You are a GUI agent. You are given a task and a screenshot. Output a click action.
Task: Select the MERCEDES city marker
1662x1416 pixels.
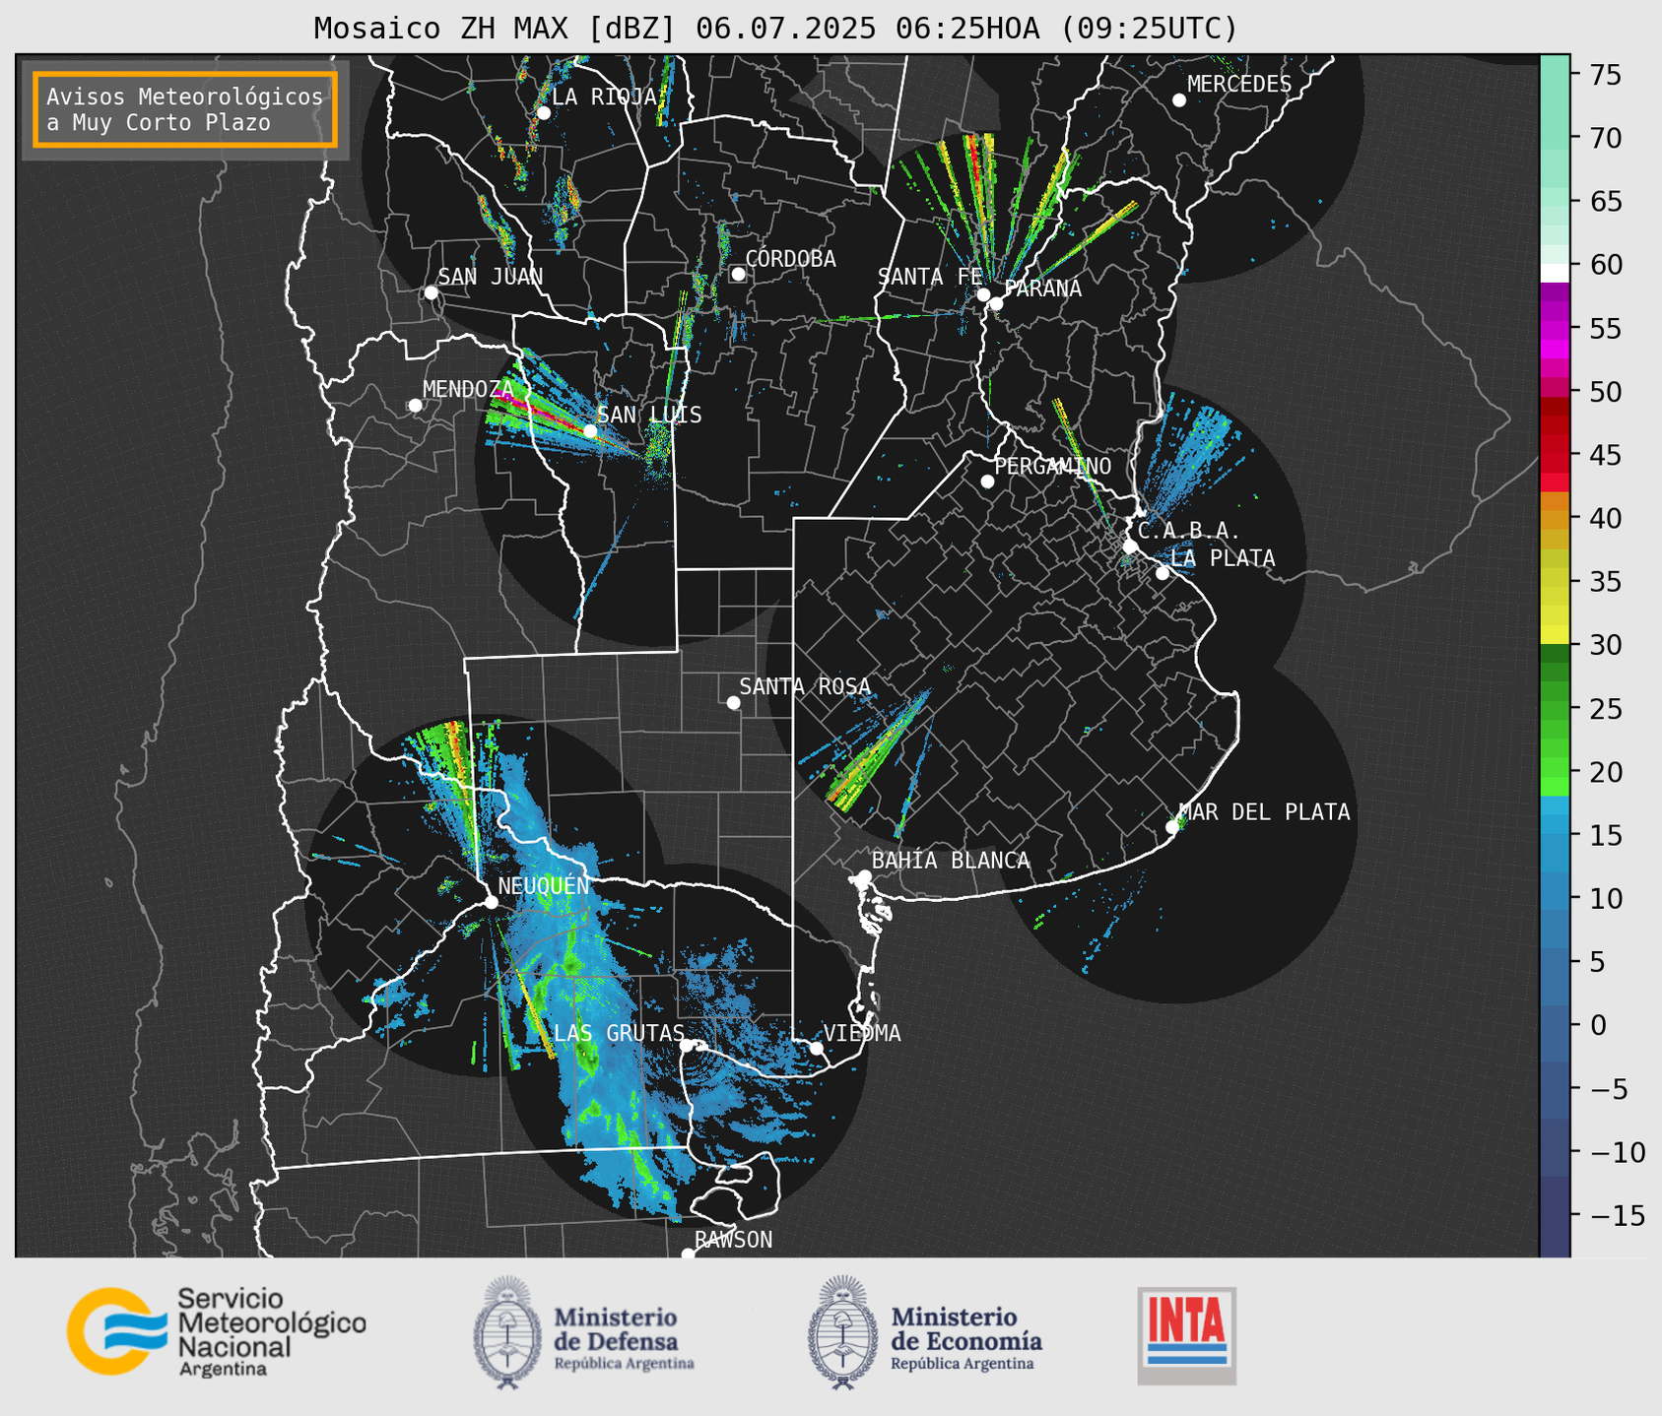pyautogui.click(x=1178, y=100)
